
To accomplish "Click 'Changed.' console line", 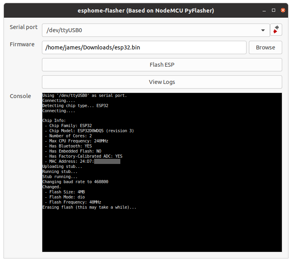I will 52,187.
